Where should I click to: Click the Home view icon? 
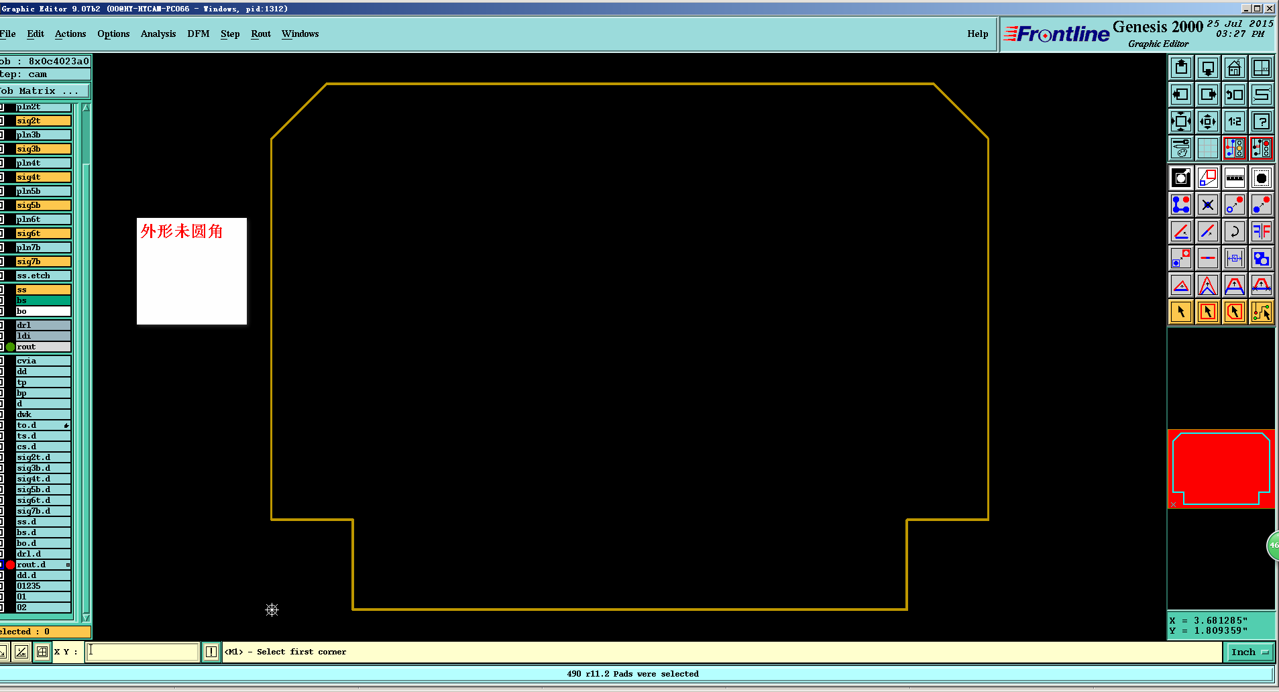click(x=1235, y=68)
